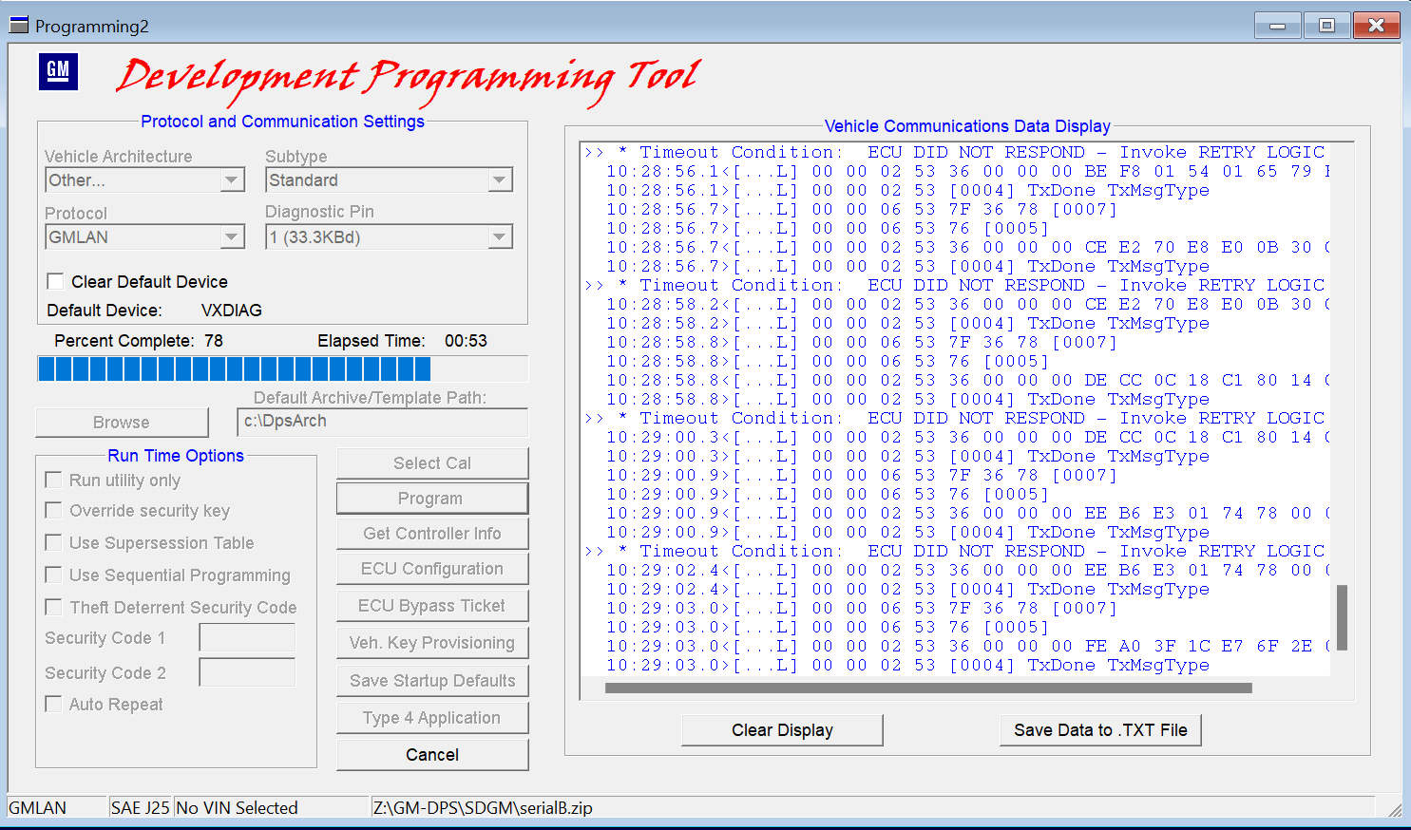Screen dimensions: 1411x830
Task: Open ECU Configuration
Action: [432, 569]
